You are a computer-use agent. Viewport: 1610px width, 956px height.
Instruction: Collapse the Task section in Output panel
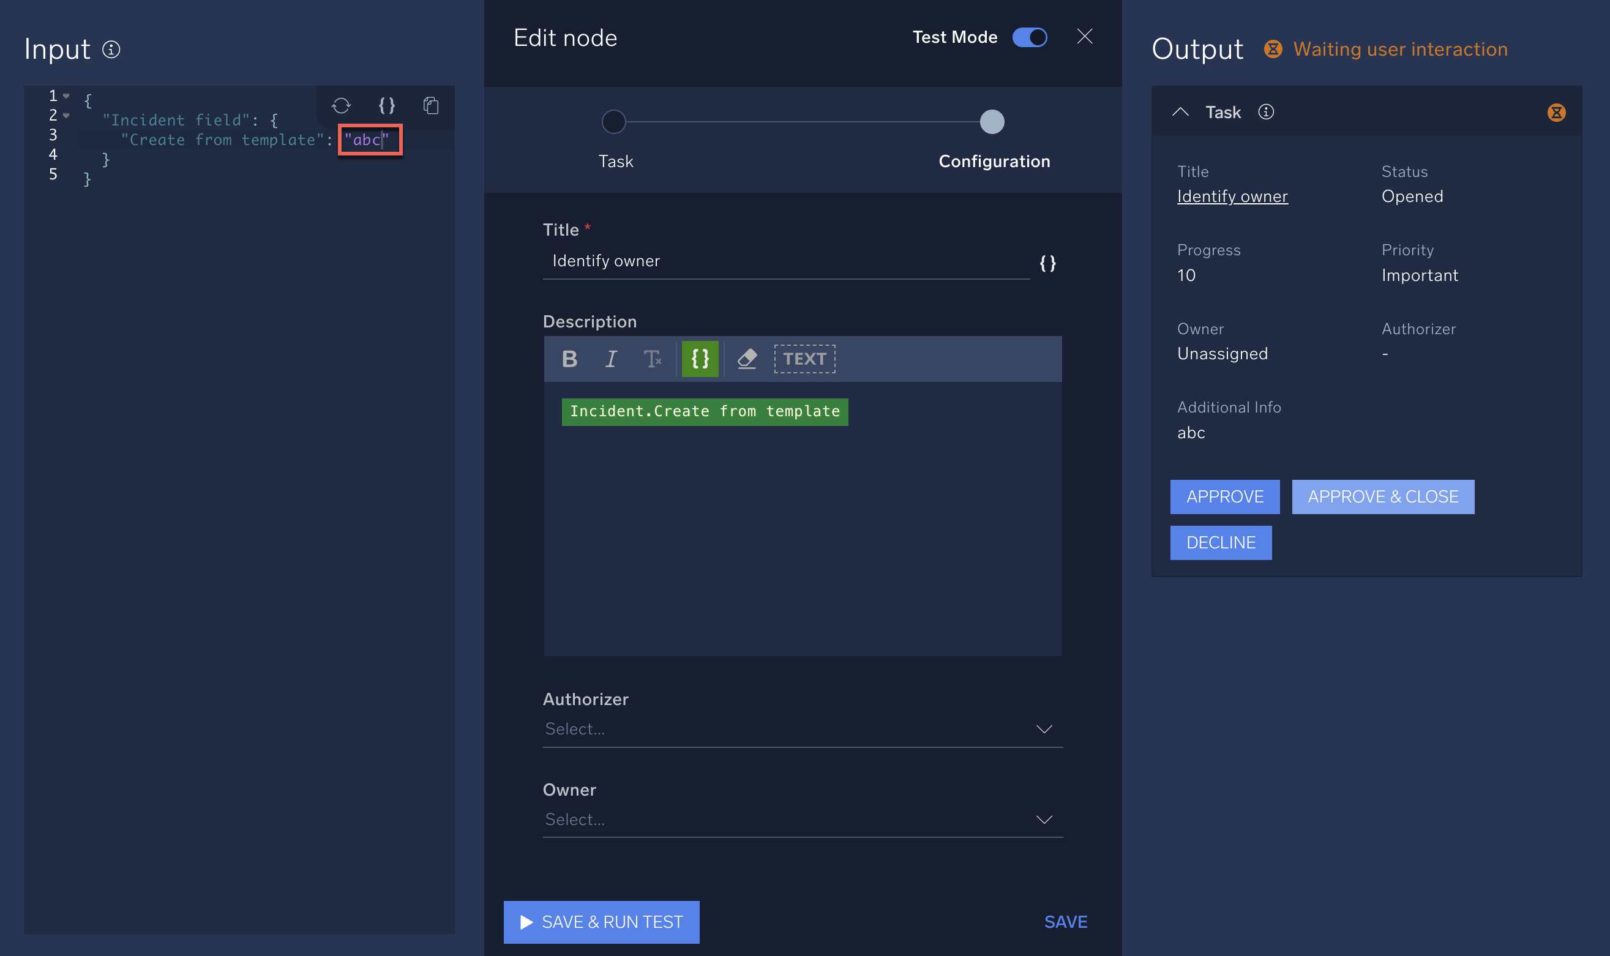1181,111
